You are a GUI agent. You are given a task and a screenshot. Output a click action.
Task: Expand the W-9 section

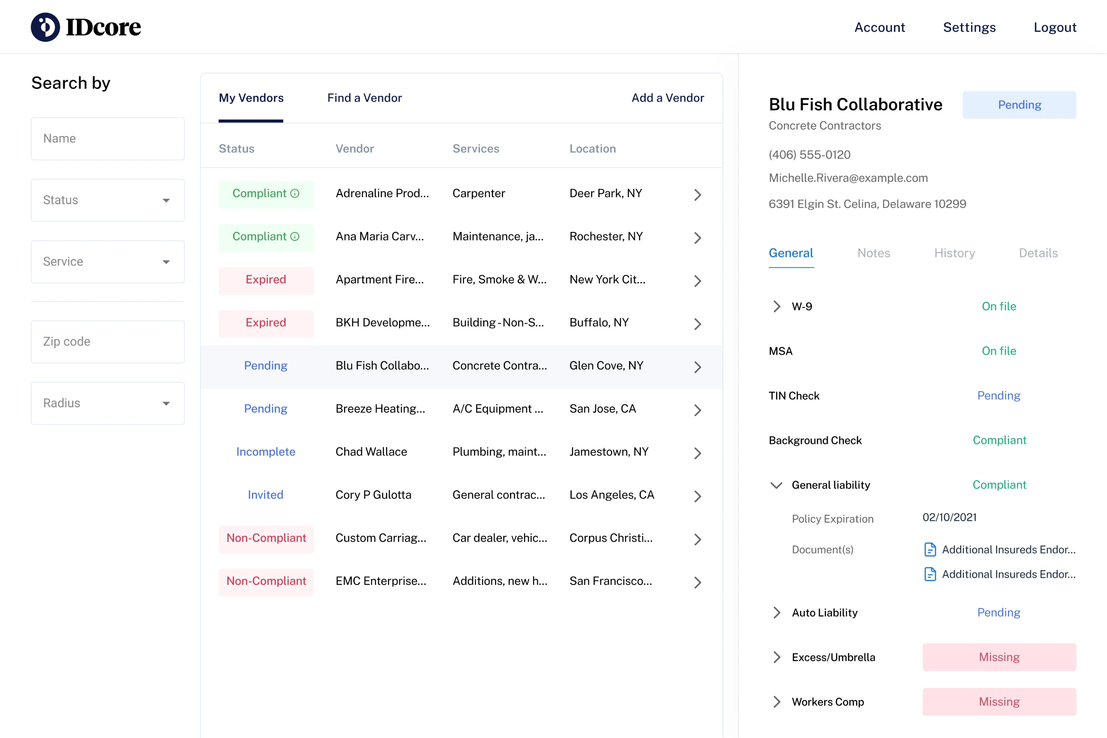777,306
